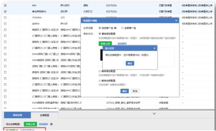
Task: Click the 大苏打三 cell
Action: (x=88, y=11)
